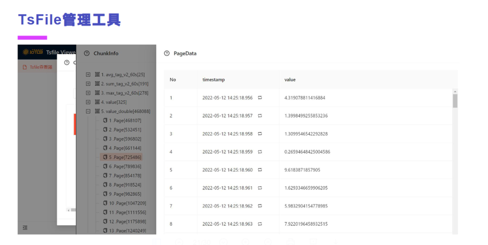Click the max_tag_v2_60s[278] chunk label
The width and height of the screenshot is (488, 245).
(125, 93)
